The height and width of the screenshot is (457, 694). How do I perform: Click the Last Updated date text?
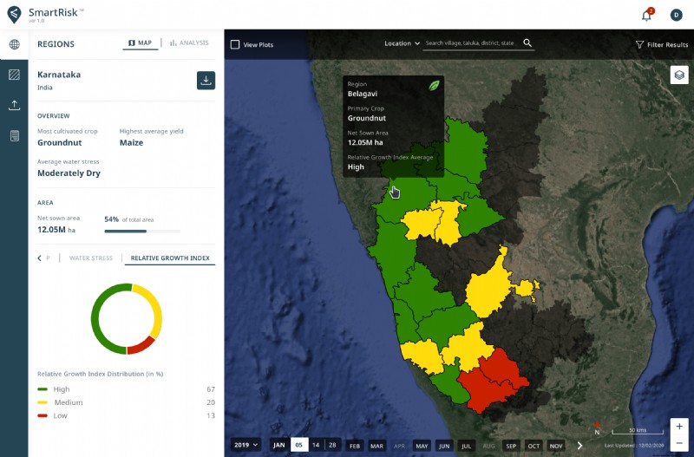[634, 446]
